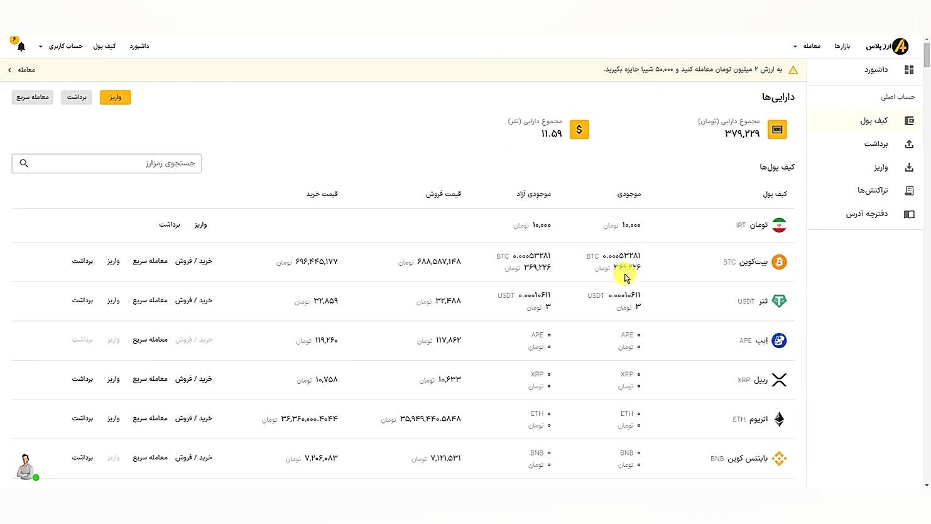Select واریز in the sidebar

[881, 167]
